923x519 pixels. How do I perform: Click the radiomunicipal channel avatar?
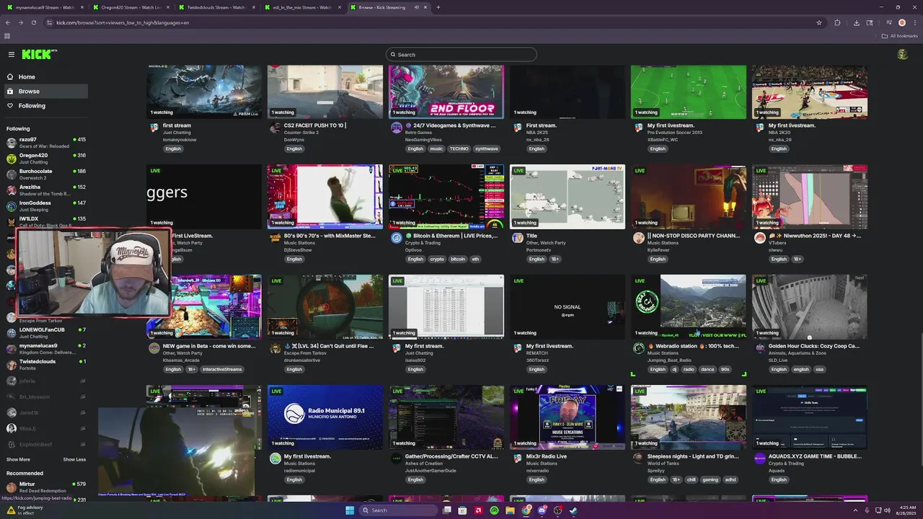275,458
